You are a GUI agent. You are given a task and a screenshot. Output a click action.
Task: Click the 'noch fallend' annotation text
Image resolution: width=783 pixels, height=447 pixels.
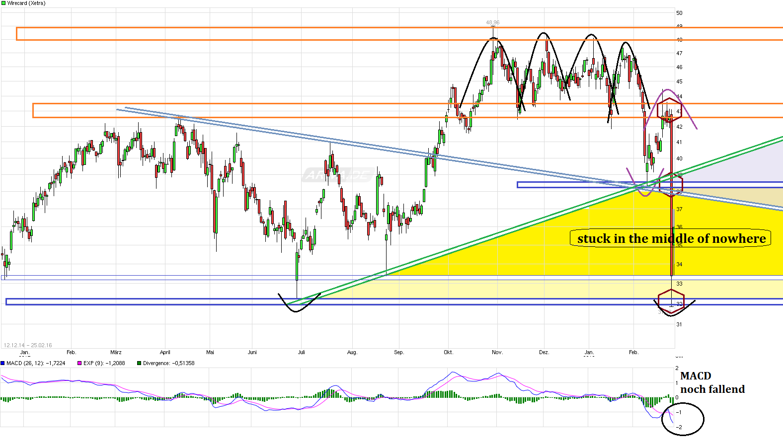point(712,389)
